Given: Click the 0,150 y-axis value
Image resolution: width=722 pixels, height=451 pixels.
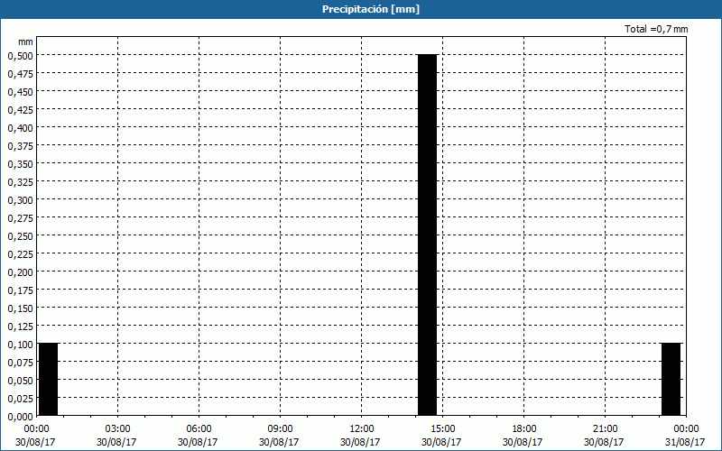Looking at the screenshot, I should pyautogui.click(x=20, y=308).
